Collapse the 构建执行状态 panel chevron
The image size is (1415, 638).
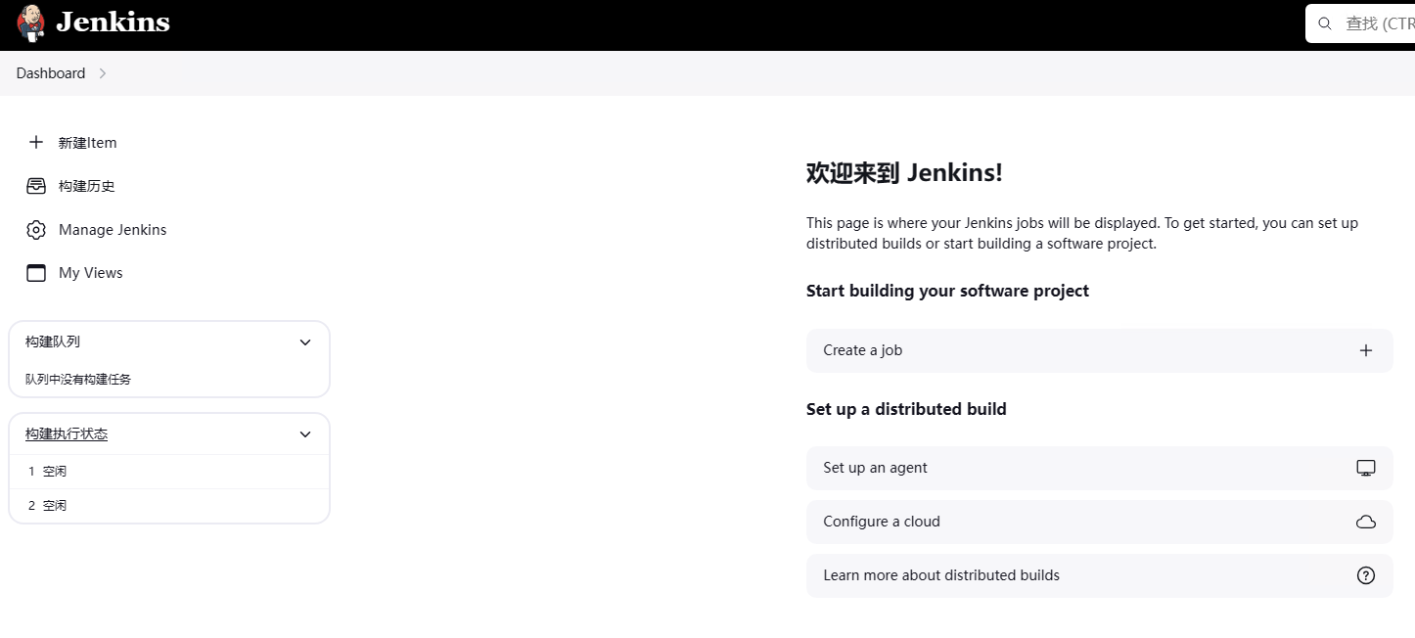point(305,434)
